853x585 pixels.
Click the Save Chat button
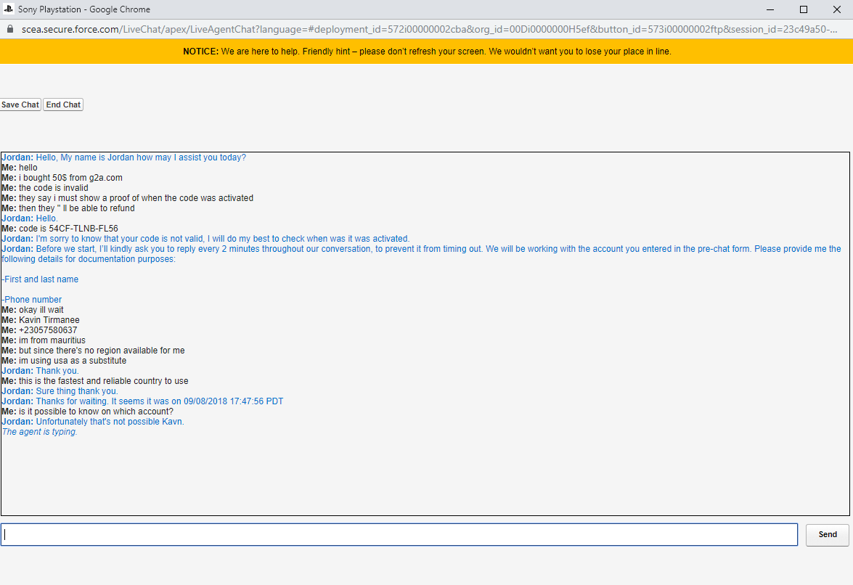20,105
